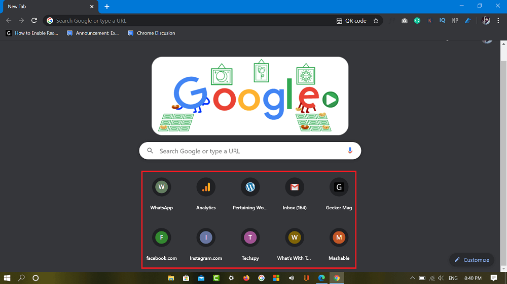Select the New Tab tab
Screen dimensions: 507x284
(50, 7)
